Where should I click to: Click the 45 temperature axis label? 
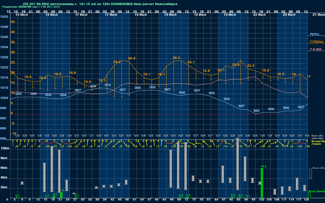13,22
